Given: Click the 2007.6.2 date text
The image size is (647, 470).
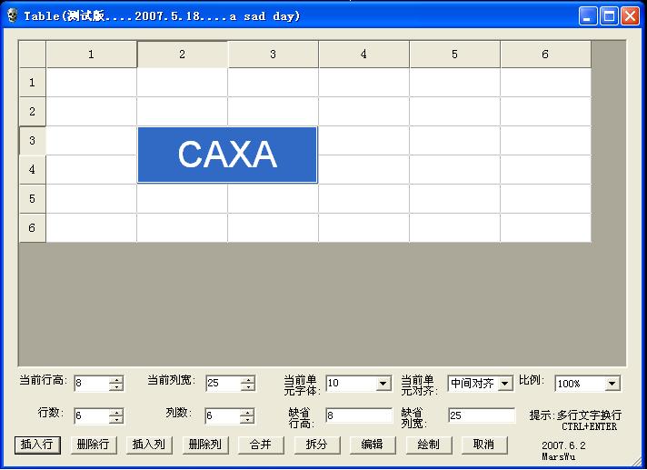Looking at the screenshot, I should [x=563, y=445].
